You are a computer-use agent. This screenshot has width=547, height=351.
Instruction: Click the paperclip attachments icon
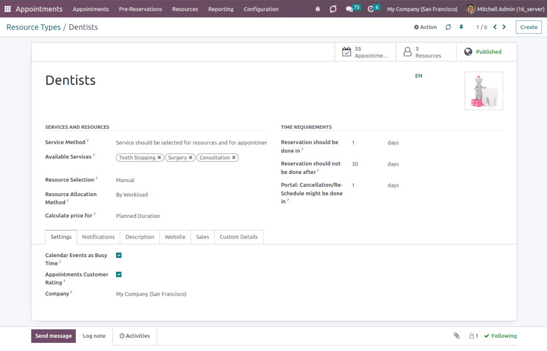click(x=456, y=336)
